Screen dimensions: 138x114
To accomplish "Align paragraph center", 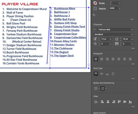I will 102,59.
